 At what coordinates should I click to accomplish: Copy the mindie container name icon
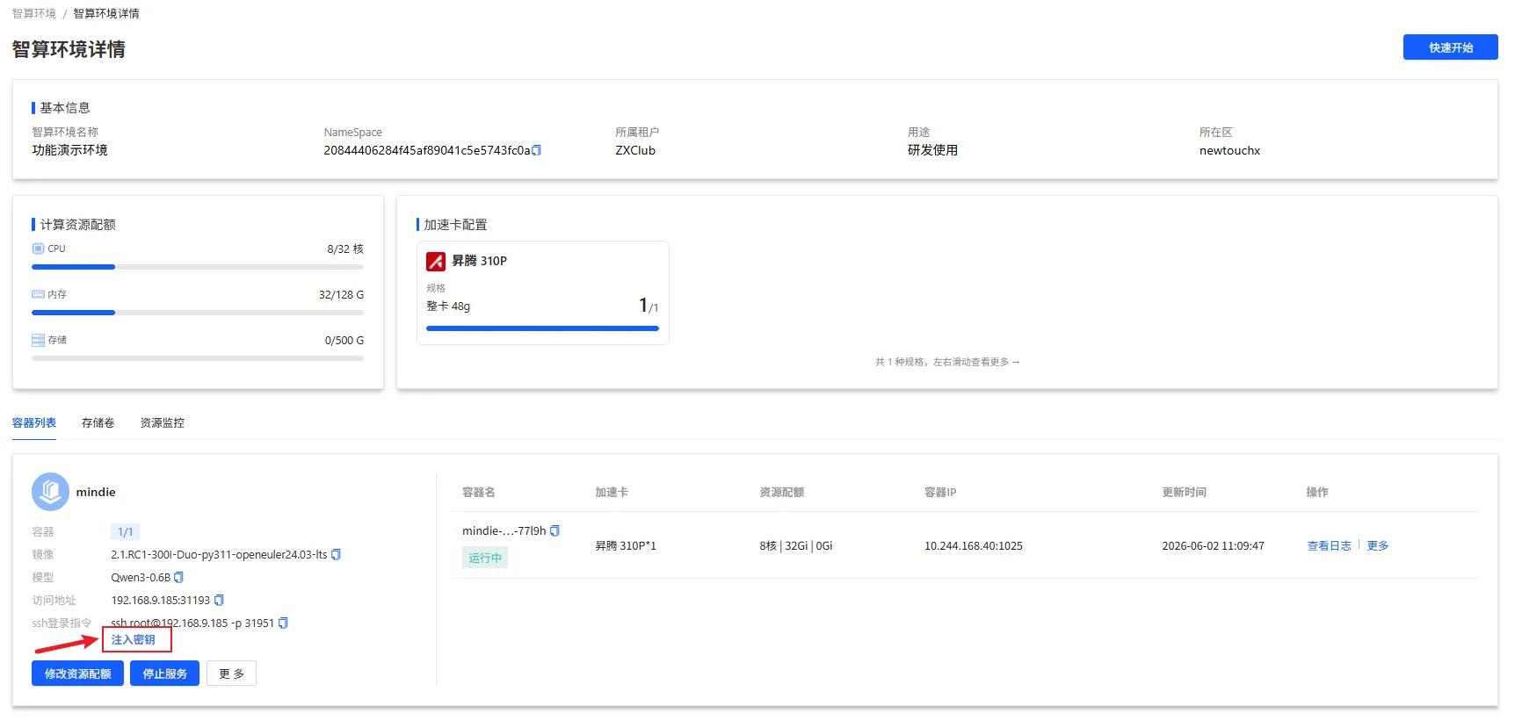pos(555,530)
